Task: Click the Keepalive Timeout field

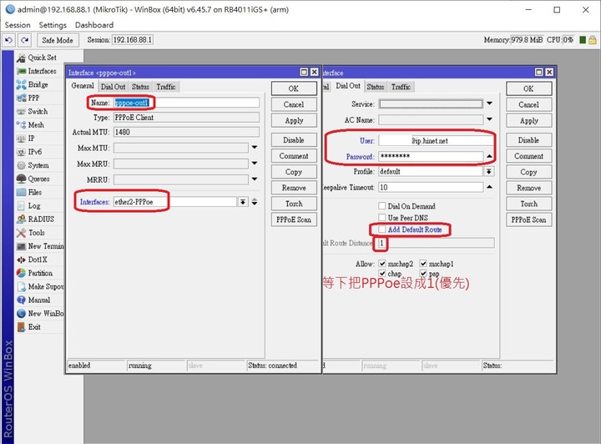Action: [431, 187]
